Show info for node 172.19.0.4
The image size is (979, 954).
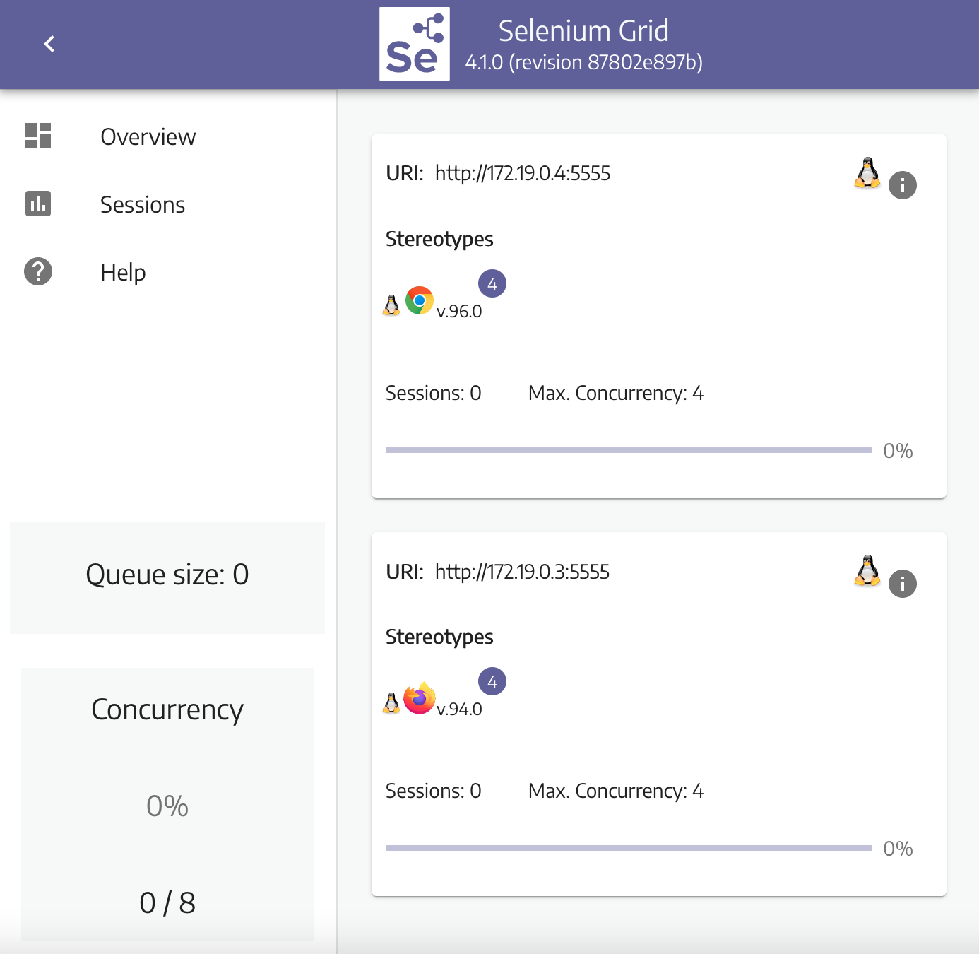(902, 185)
